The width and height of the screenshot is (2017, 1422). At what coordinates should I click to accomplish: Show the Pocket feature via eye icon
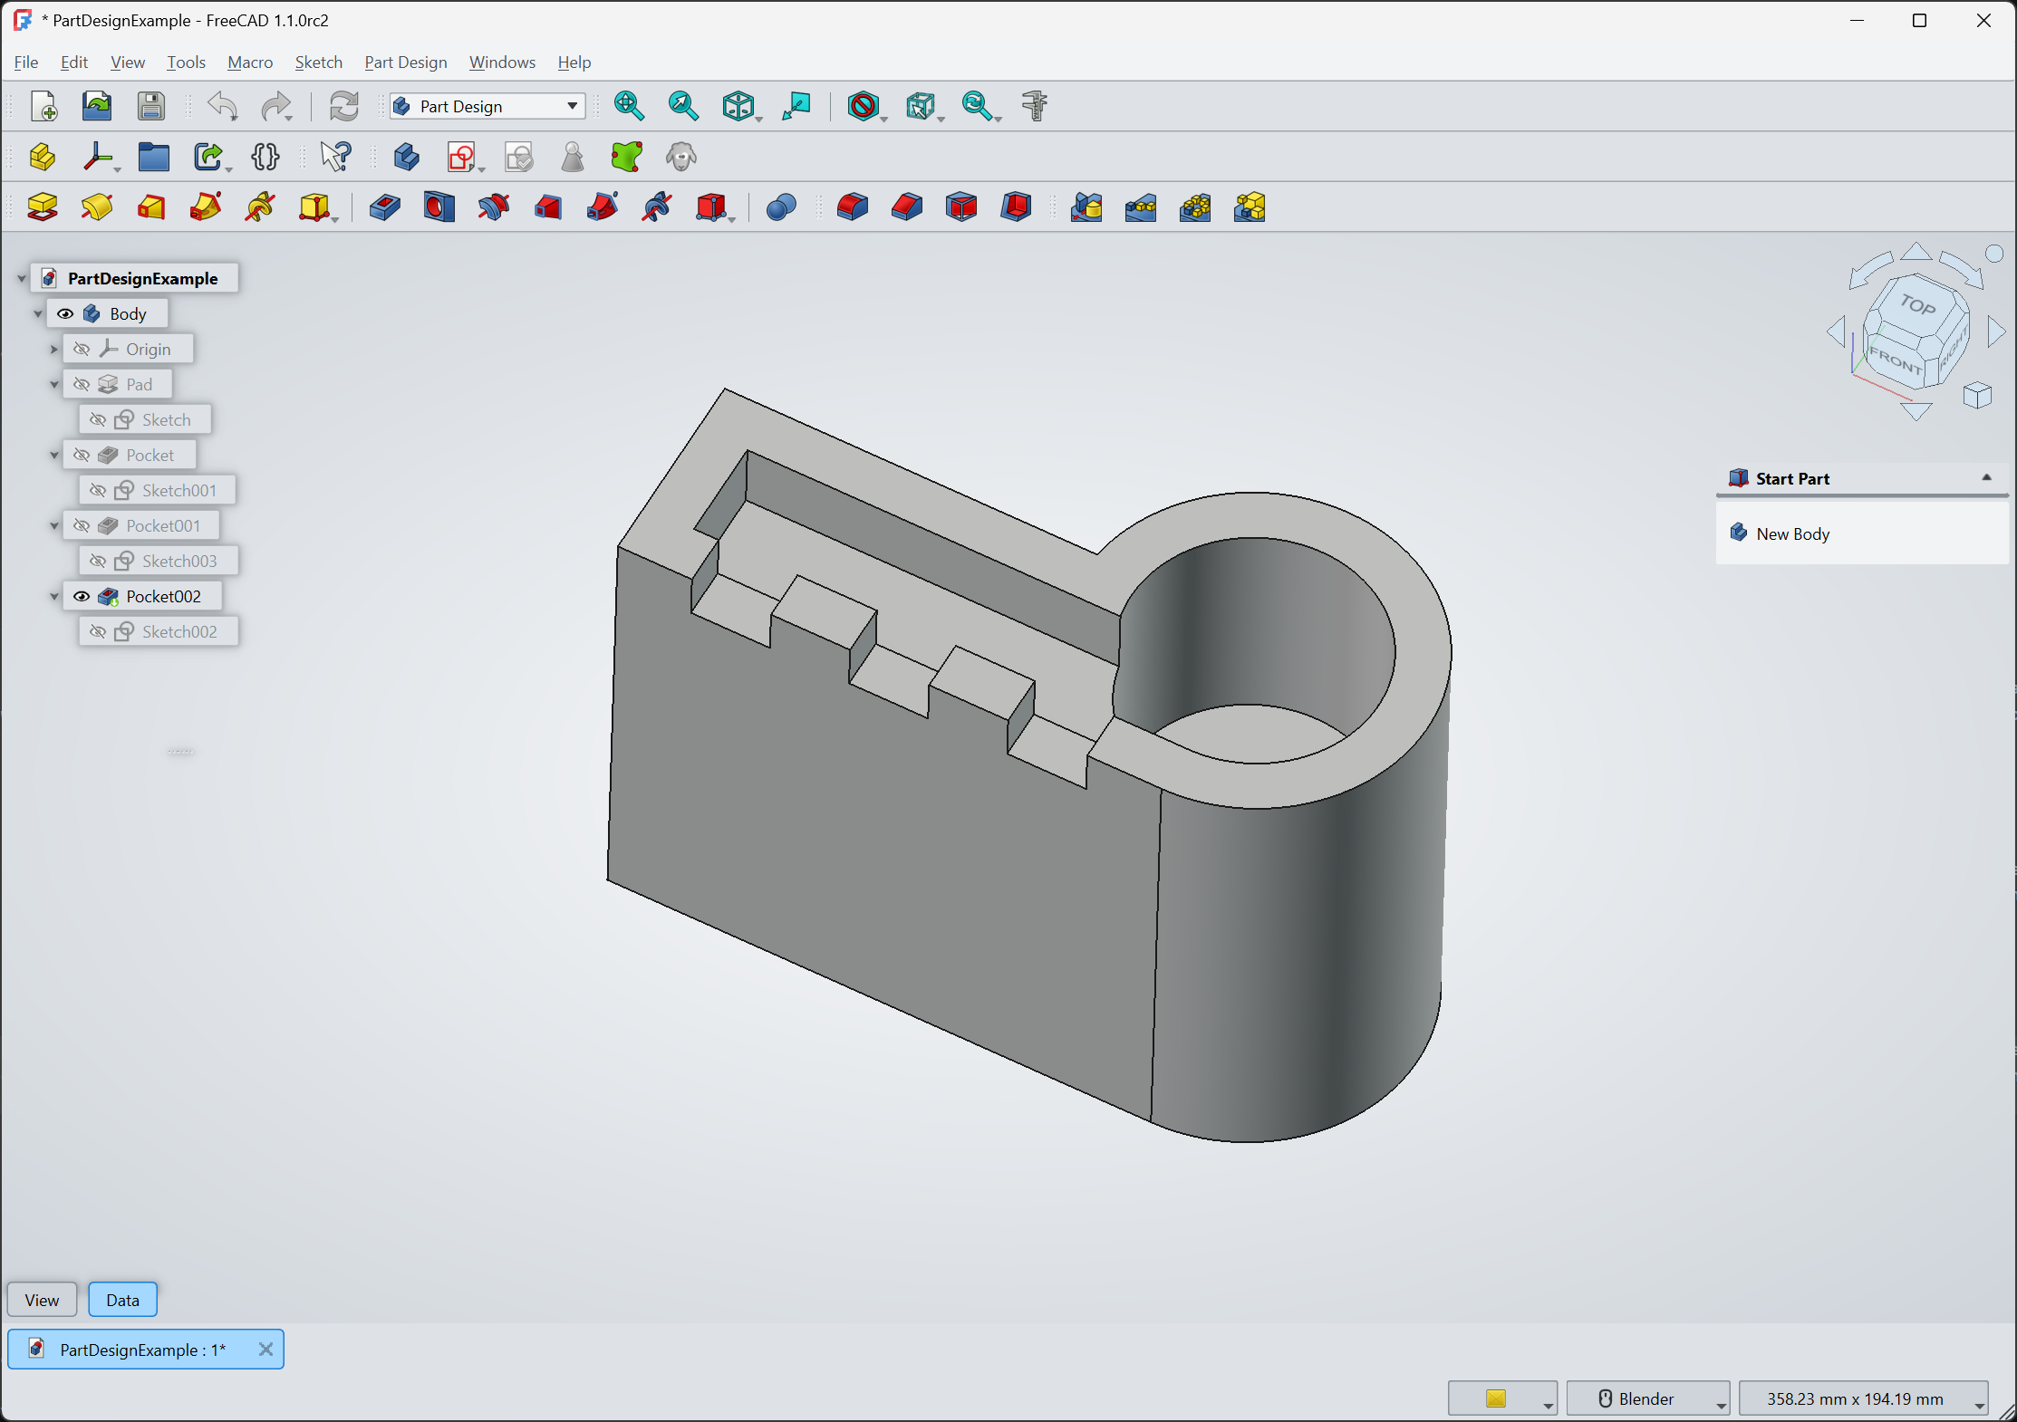(x=82, y=455)
